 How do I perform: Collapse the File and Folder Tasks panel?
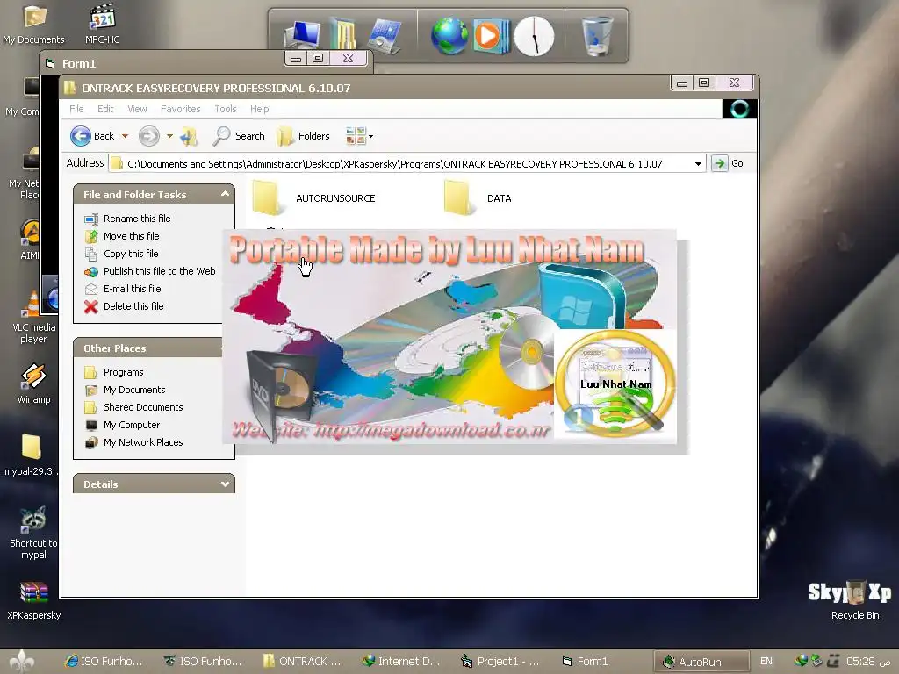(225, 194)
